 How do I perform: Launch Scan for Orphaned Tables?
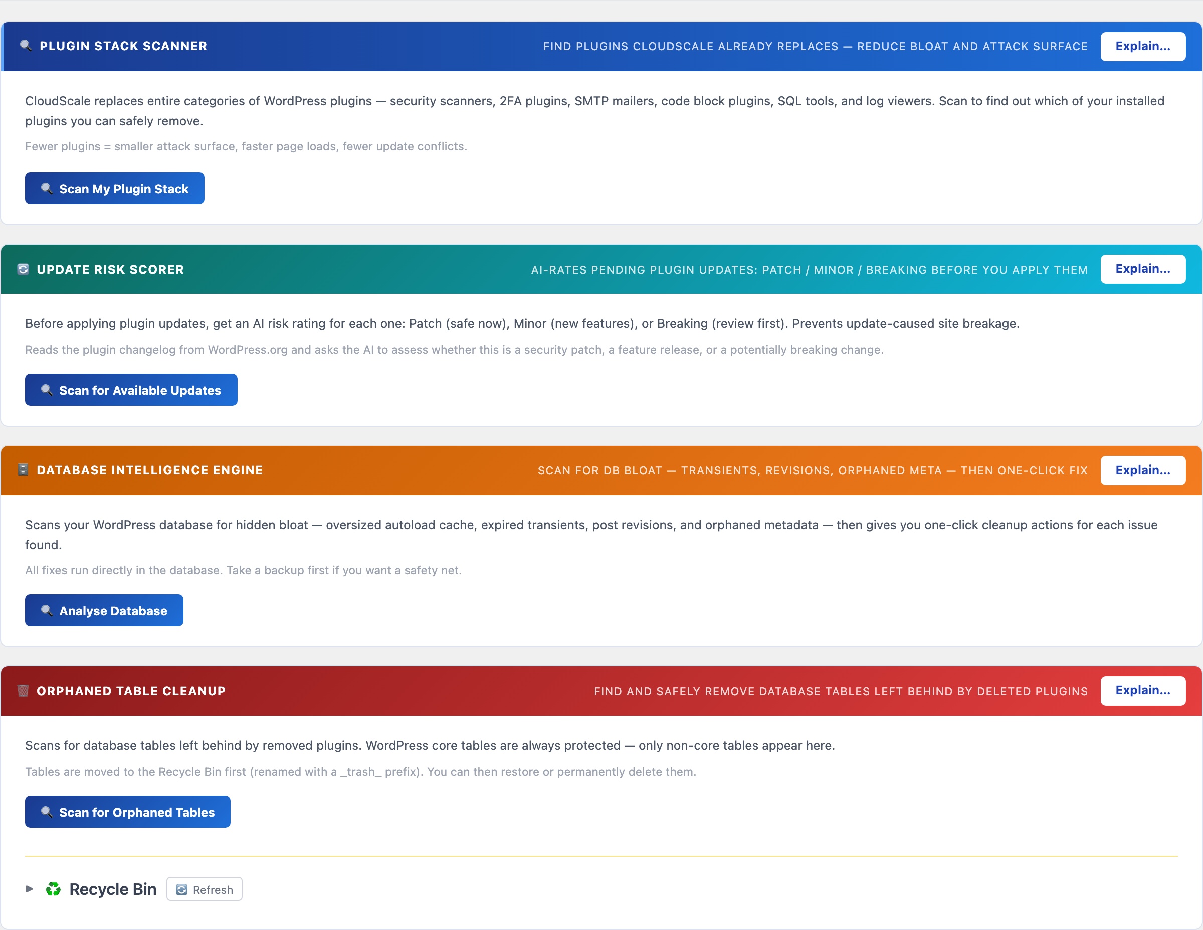coord(128,812)
